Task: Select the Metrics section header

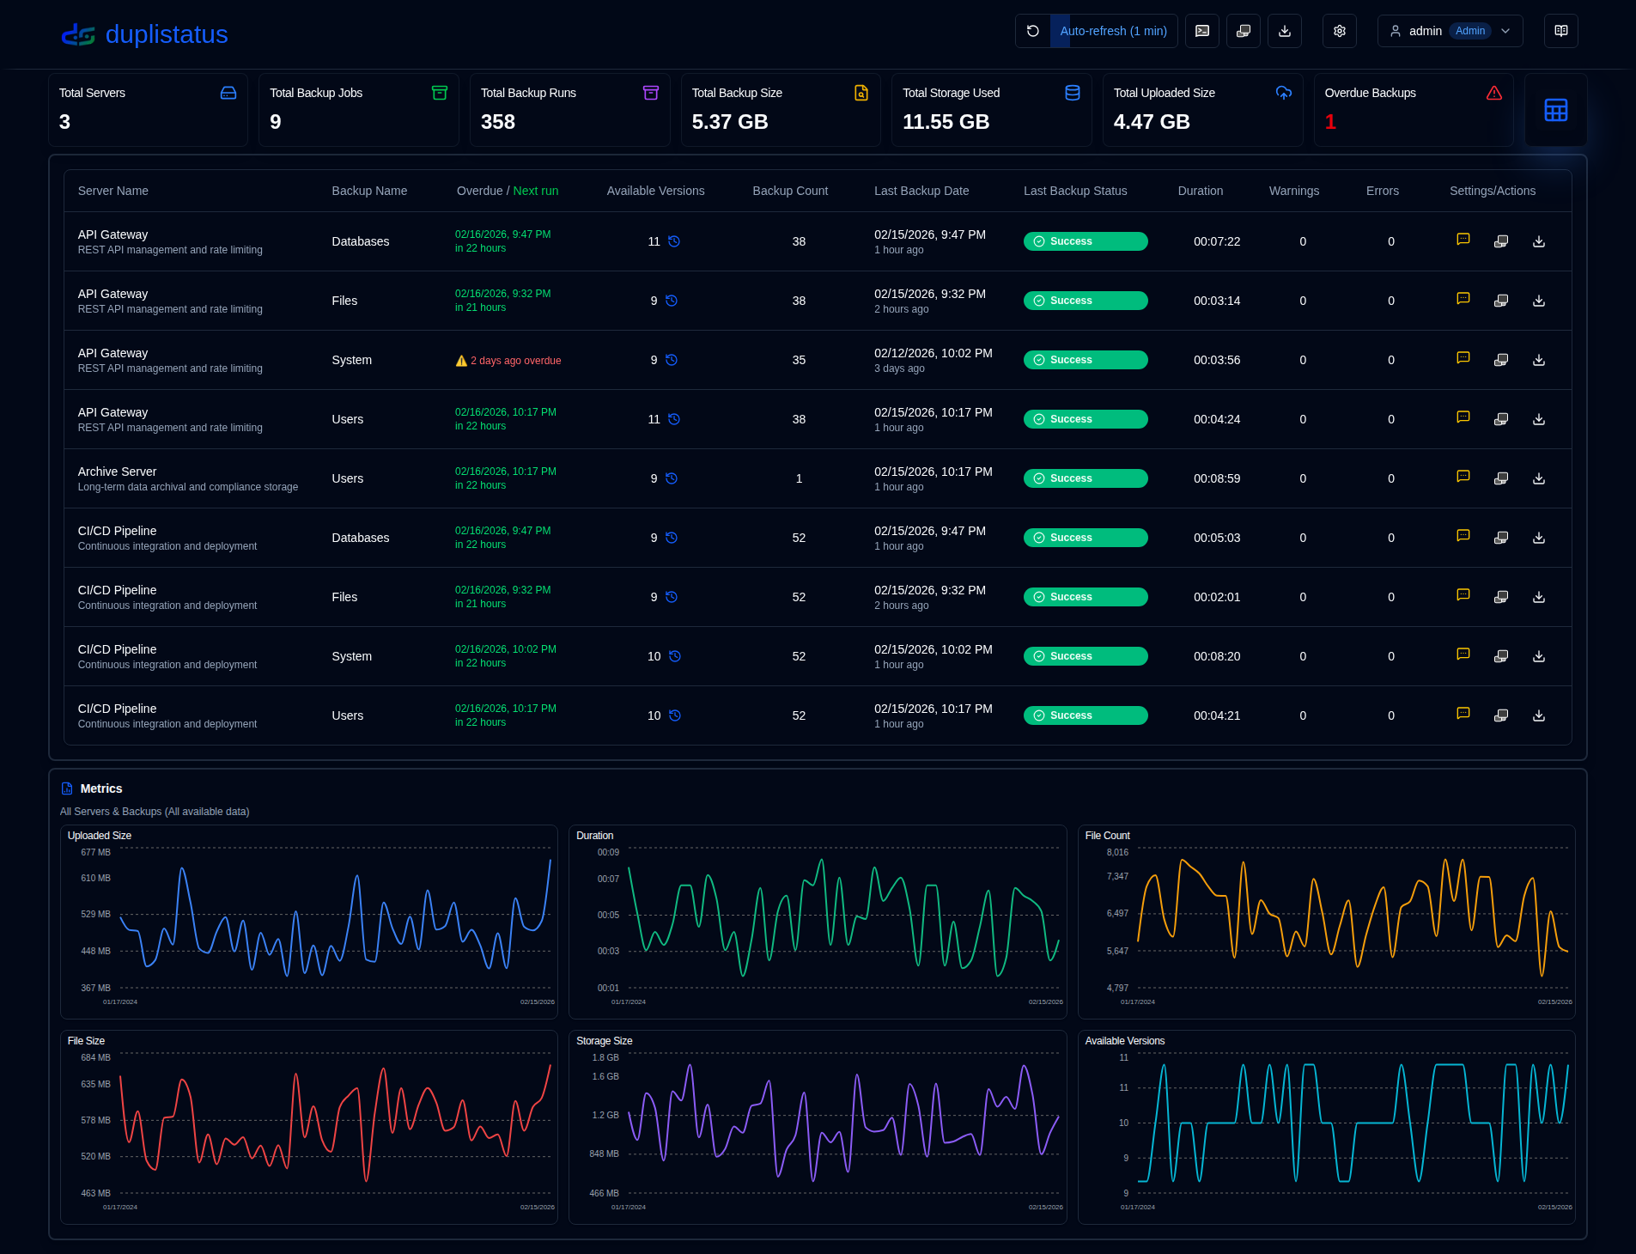Action: tap(100, 788)
